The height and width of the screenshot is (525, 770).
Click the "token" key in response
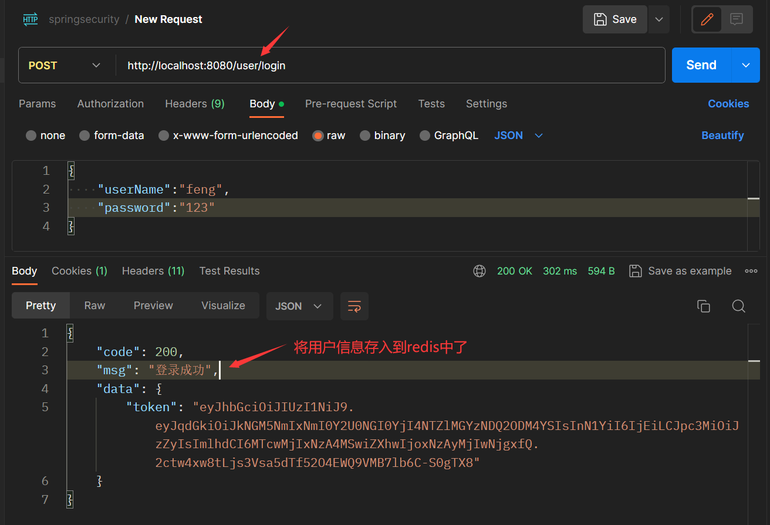151,407
